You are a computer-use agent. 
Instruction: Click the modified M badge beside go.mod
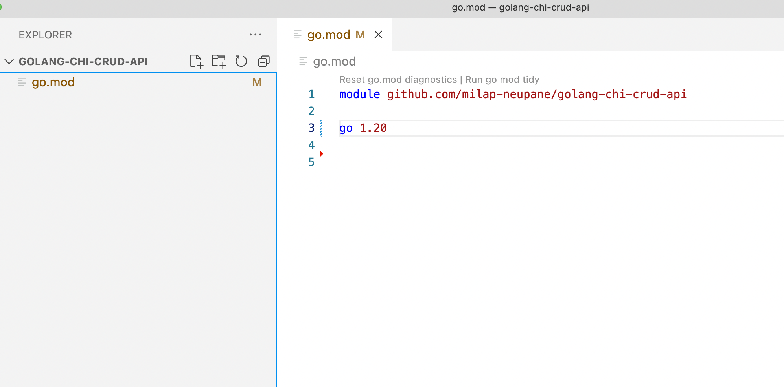click(x=257, y=82)
